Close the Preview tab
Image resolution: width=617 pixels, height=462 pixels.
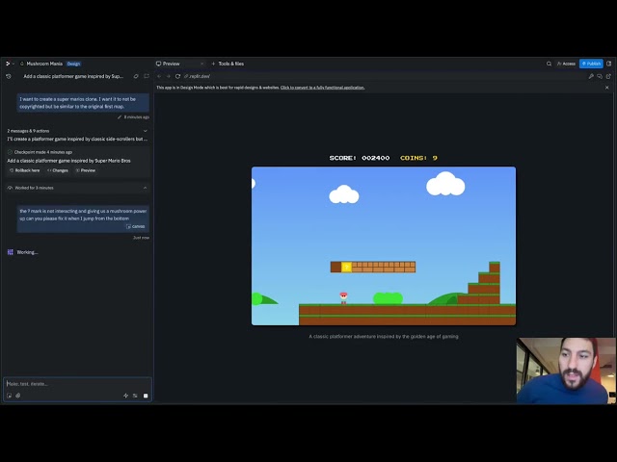coord(201,64)
